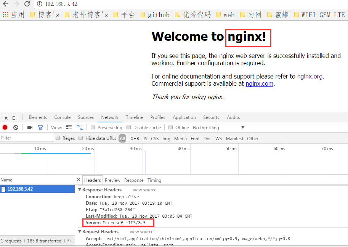Collapse the Response Headers section
This screenshot has height=247, width=348.
click(x=79, y=190)
